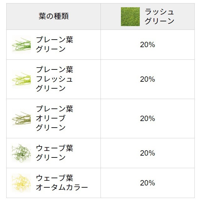Click the プレーン葉 オリーブグリーン leaf image
The height and width of the screenshot is (204, 201).
pos(21,119)
